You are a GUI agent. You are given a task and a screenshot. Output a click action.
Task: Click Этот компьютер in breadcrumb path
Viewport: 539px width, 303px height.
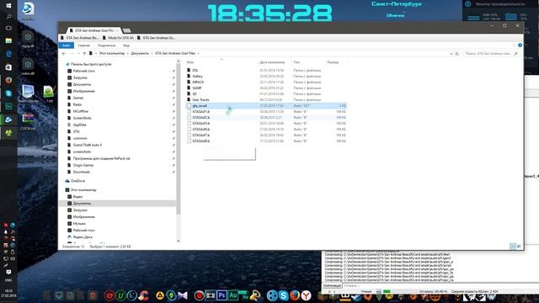(112, 54)
